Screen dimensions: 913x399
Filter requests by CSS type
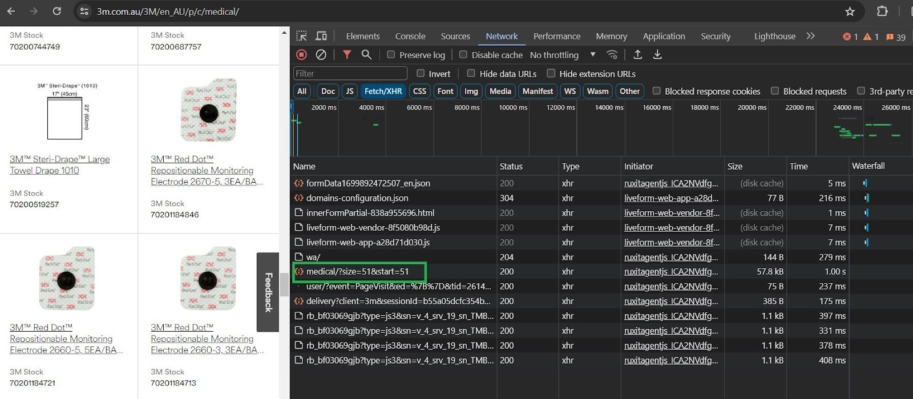pyautogui.click(x=419, y=91)
